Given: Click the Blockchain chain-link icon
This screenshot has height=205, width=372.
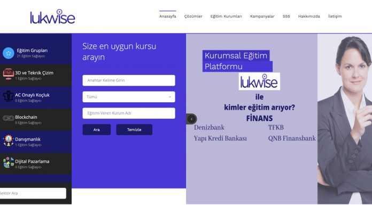Looking at the screenshot, I should click(9, 118).
